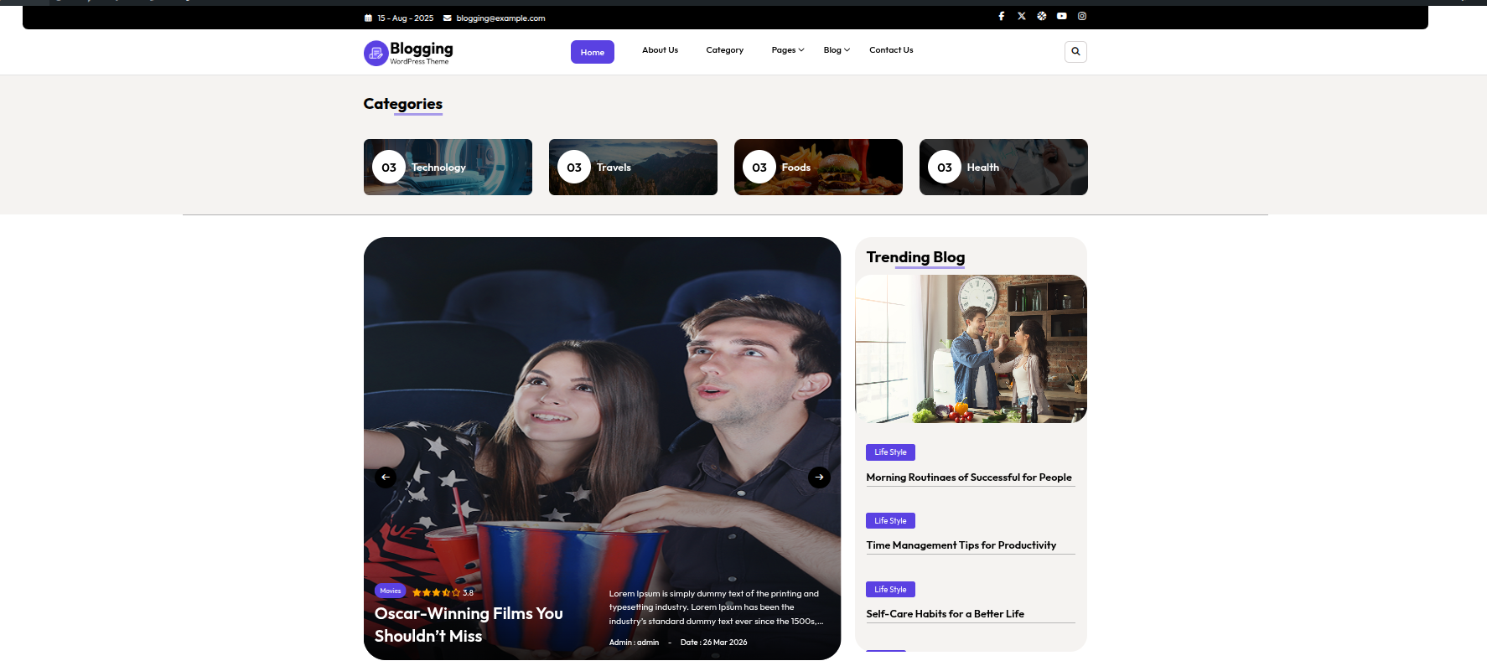
Task: Open Morning Routinaes of Successful post link
Action: tap(968, 478)
